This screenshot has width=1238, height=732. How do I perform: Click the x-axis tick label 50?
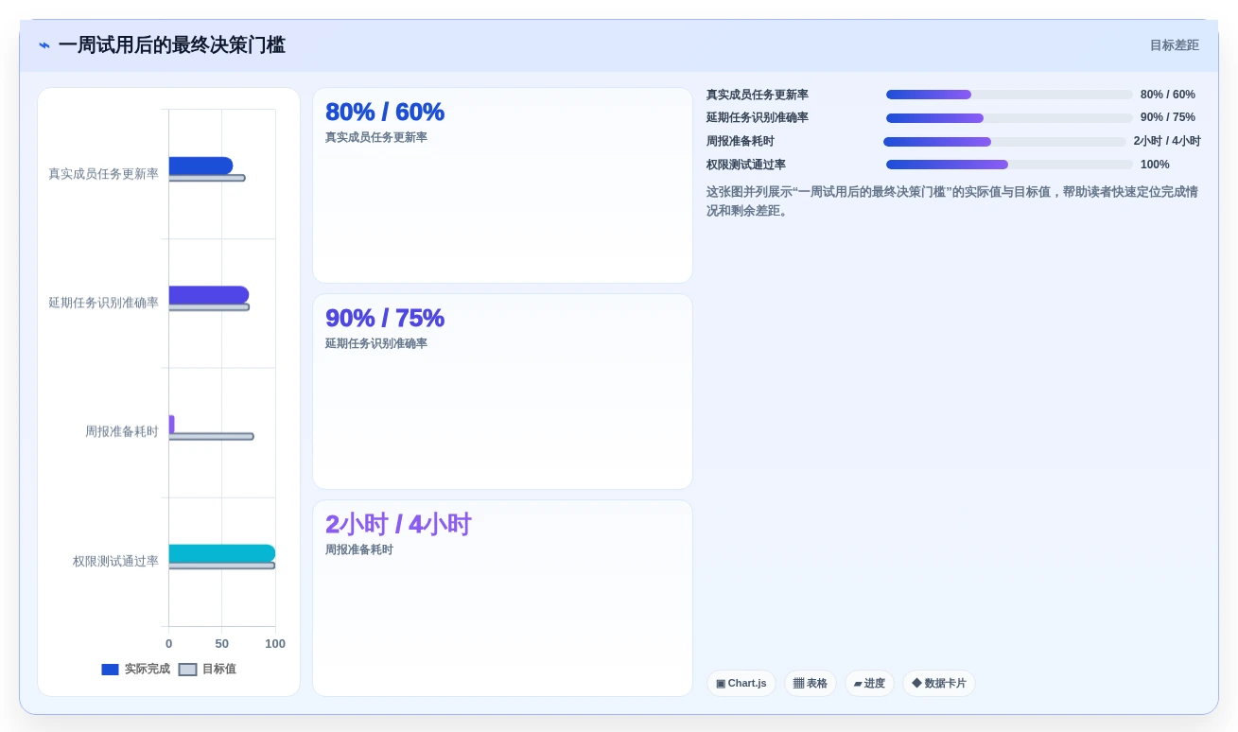[x=222, y=644]
